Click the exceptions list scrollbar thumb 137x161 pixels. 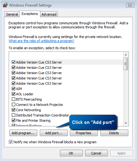(x=126, y=64)
